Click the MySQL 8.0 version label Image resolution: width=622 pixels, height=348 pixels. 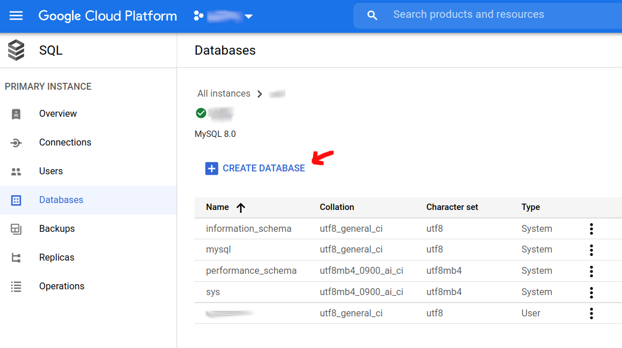(x=215, y=134)
